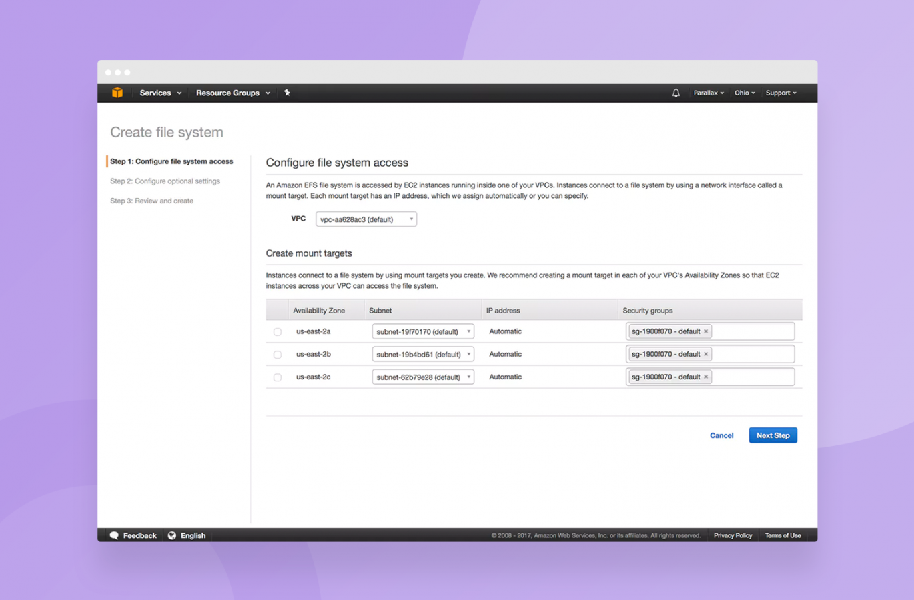
Task: Go to Step 2: Configure optional settings
Action: coord(165,181)
